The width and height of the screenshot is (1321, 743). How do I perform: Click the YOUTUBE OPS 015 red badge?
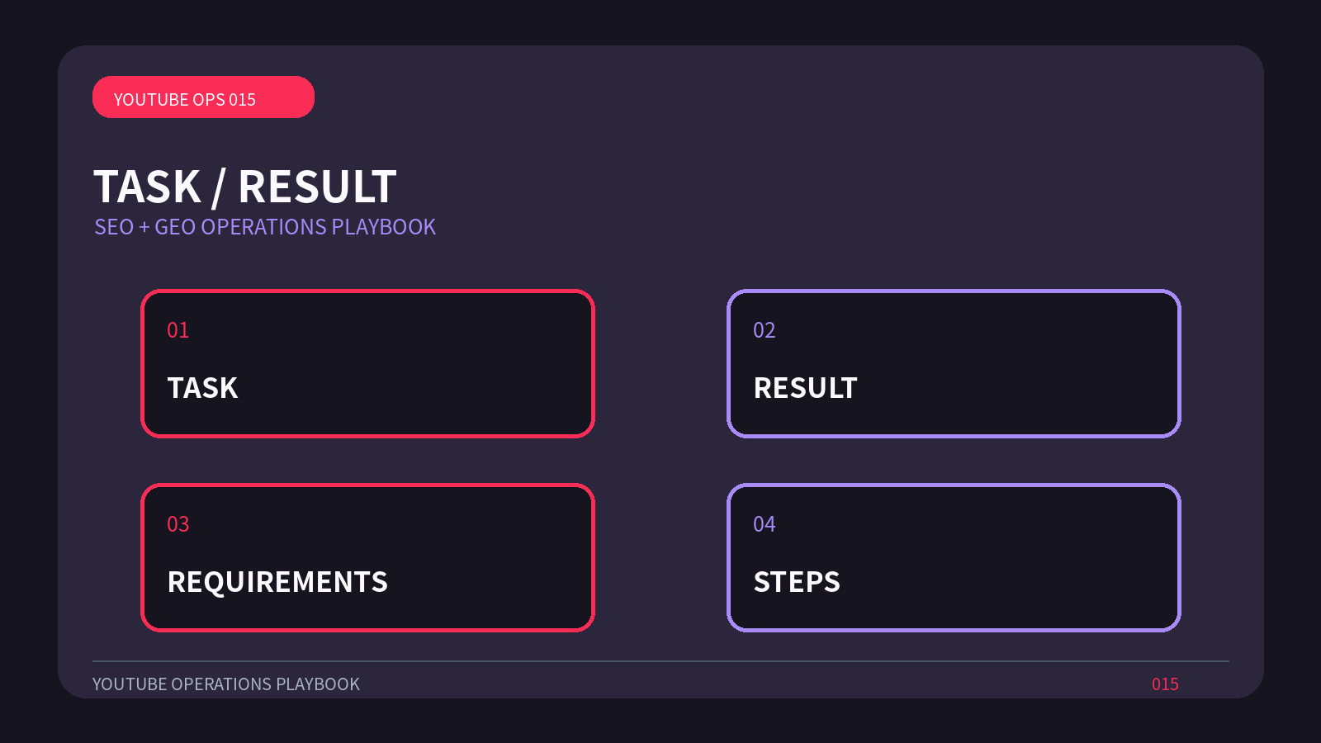click(203, 97)
